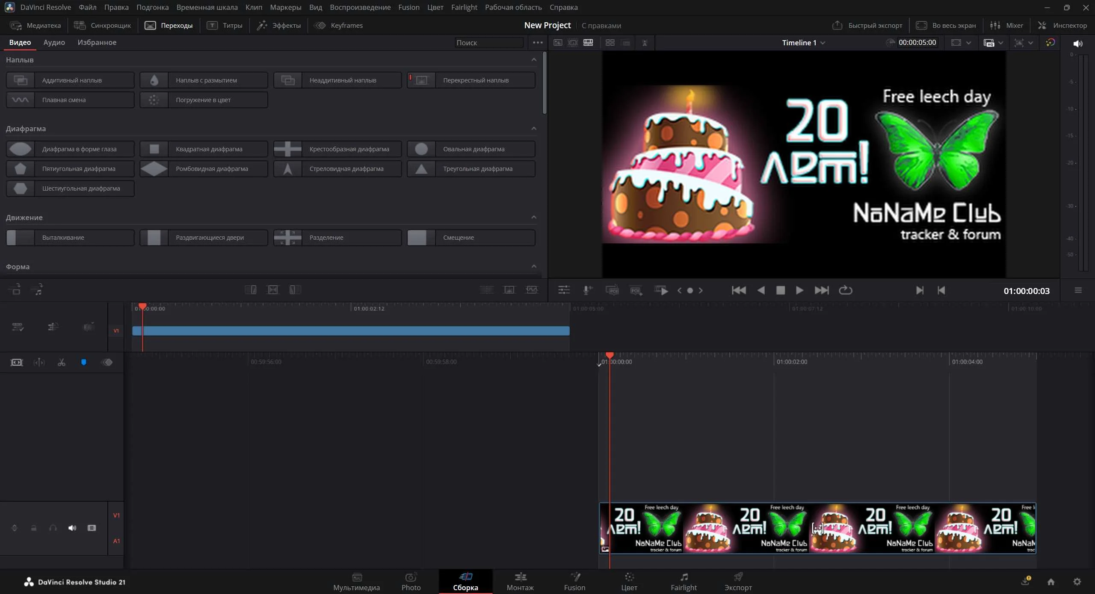Open the Синхроящик sync bin

coord(103,26)
